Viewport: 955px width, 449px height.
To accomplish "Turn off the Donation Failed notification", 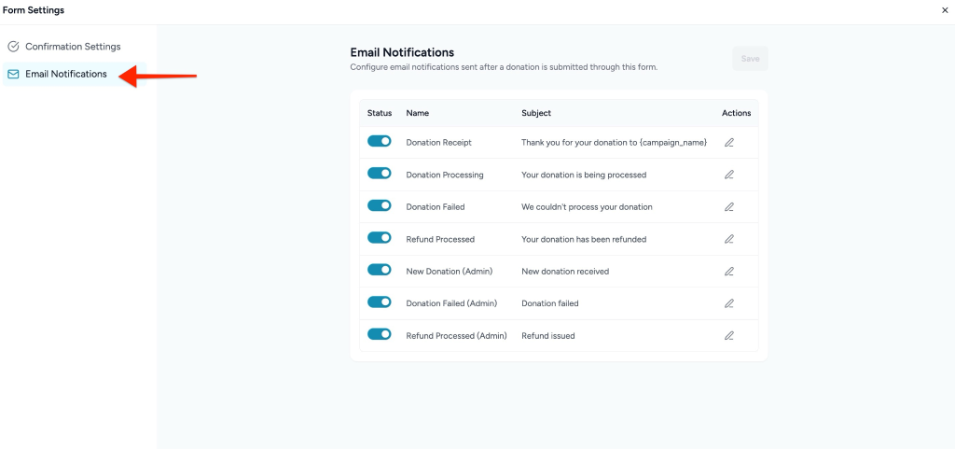I will click(379, 206).
